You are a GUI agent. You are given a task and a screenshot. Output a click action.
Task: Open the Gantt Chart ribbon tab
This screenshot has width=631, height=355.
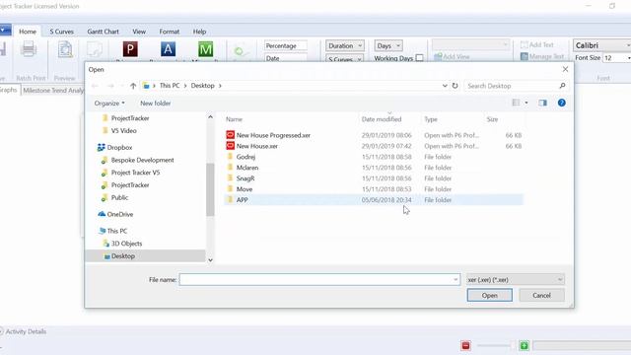click(x=103, y=32)
